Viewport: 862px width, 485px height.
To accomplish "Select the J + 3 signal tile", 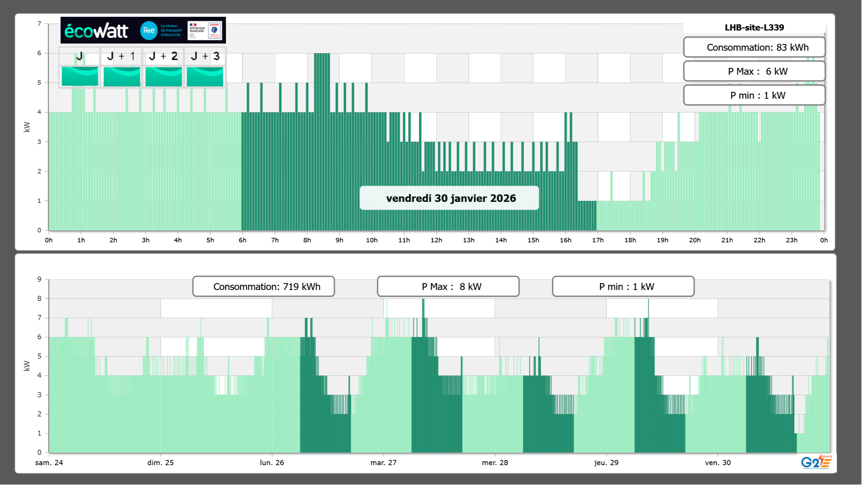I will click(205, 76).
